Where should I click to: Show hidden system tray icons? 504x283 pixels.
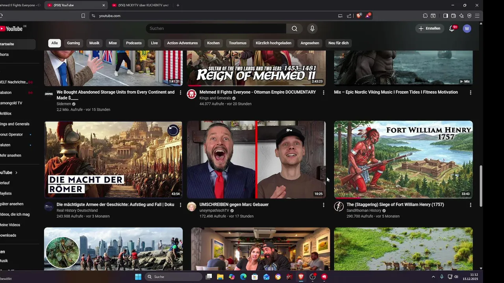coord(433,277)
